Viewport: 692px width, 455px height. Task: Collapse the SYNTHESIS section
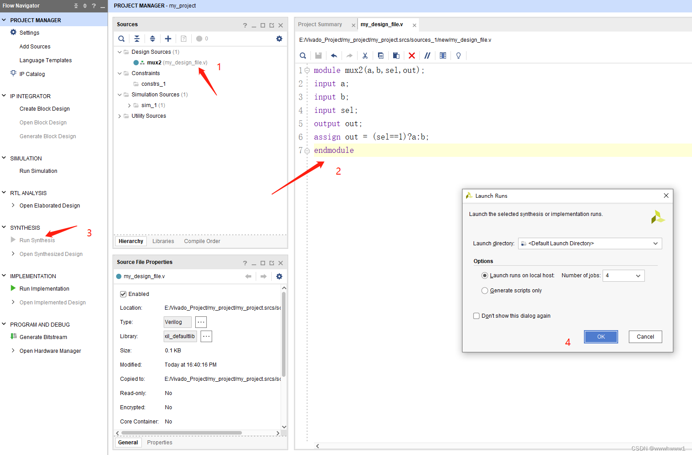pos(4,227)
